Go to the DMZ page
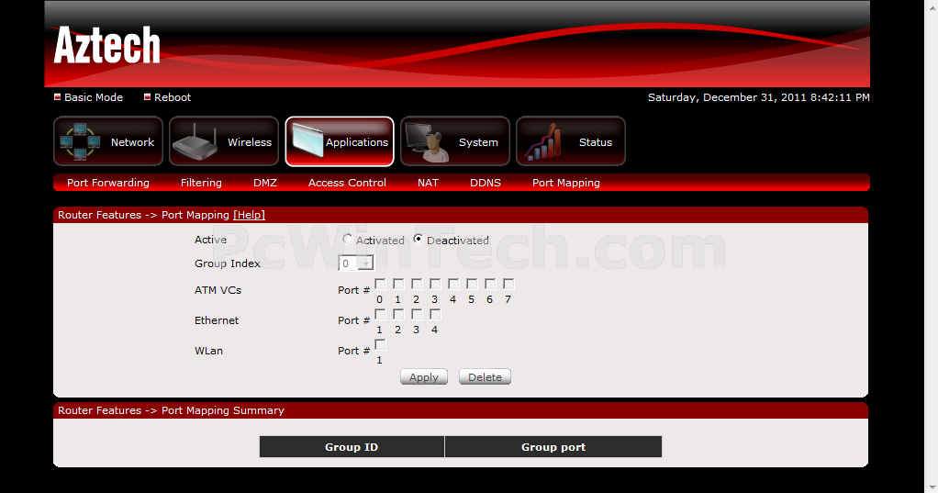Image resolution: width=938 pixels, height=493 pixels. click(x=265, y=183)
